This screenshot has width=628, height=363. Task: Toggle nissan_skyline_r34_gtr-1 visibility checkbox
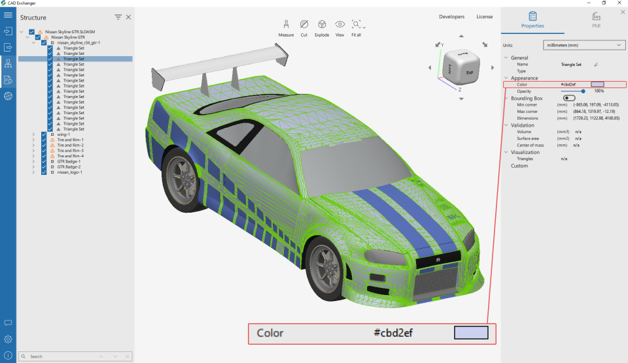pos(44,42)
